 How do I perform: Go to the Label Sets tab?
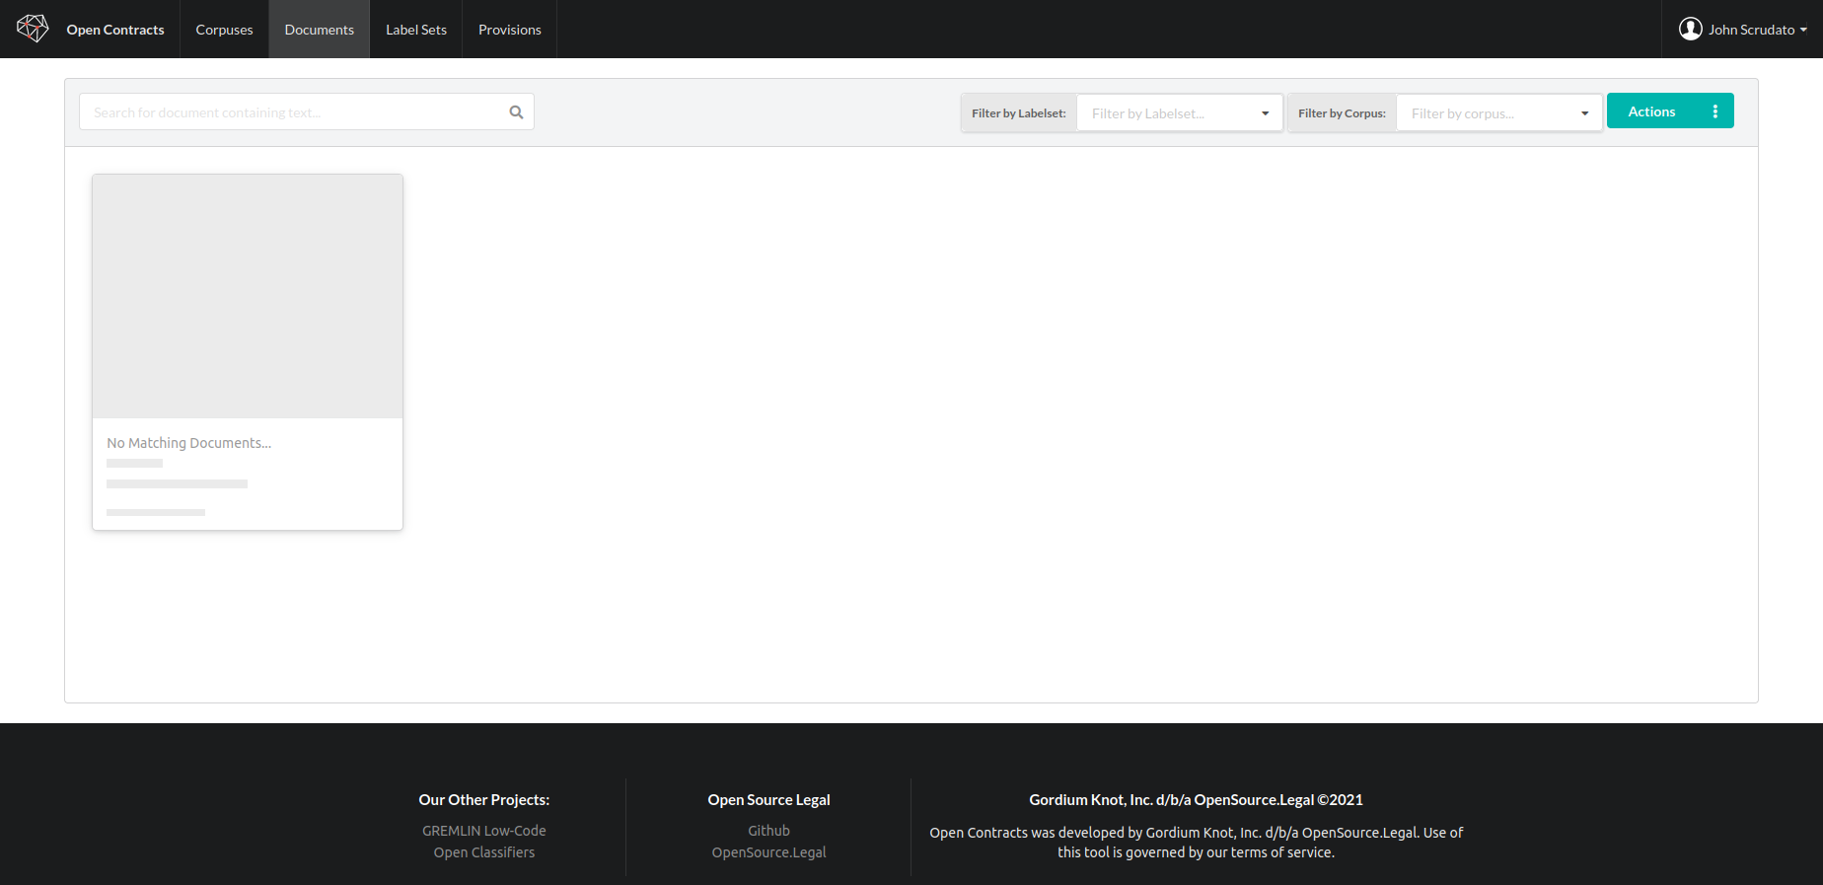point(416,30)
